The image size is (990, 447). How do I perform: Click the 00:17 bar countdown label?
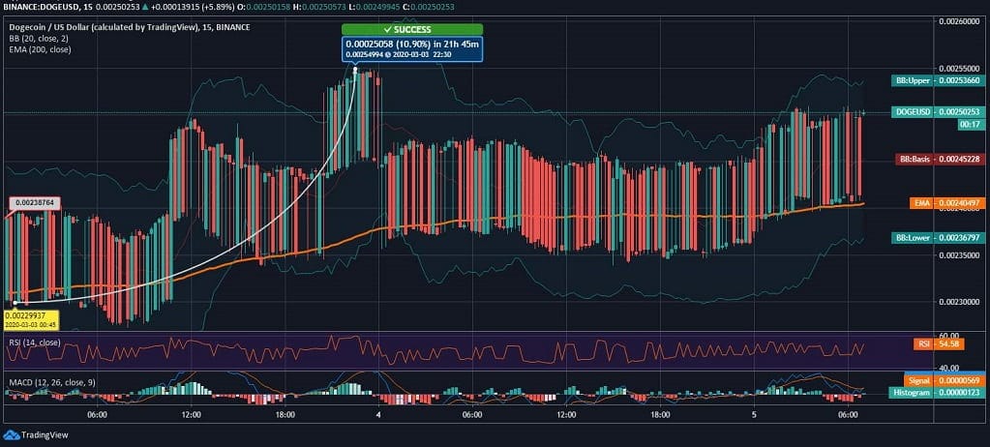pos(971,125)
